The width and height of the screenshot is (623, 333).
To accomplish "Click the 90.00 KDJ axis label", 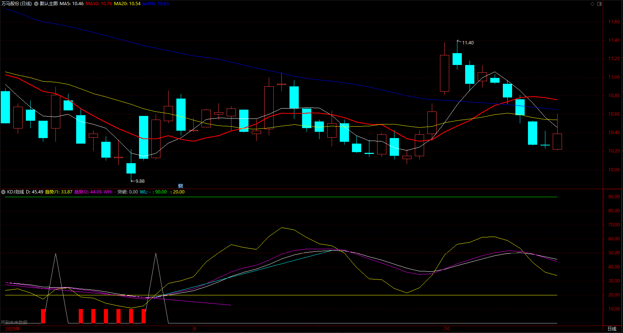I will point(614,197).
